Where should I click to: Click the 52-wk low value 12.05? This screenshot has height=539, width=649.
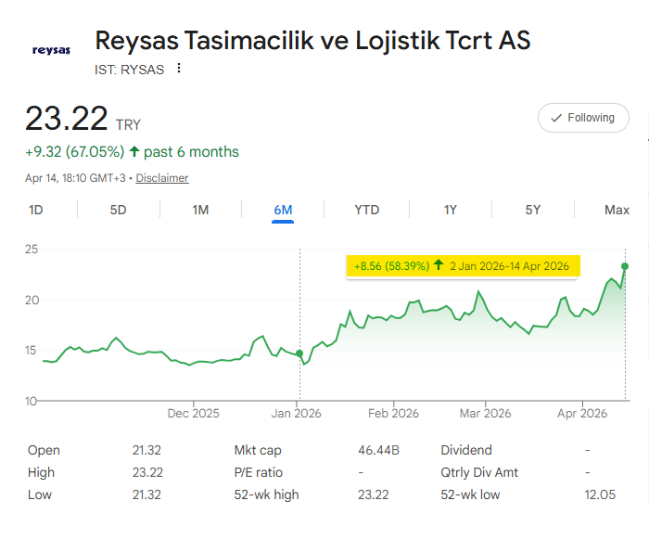600,494
